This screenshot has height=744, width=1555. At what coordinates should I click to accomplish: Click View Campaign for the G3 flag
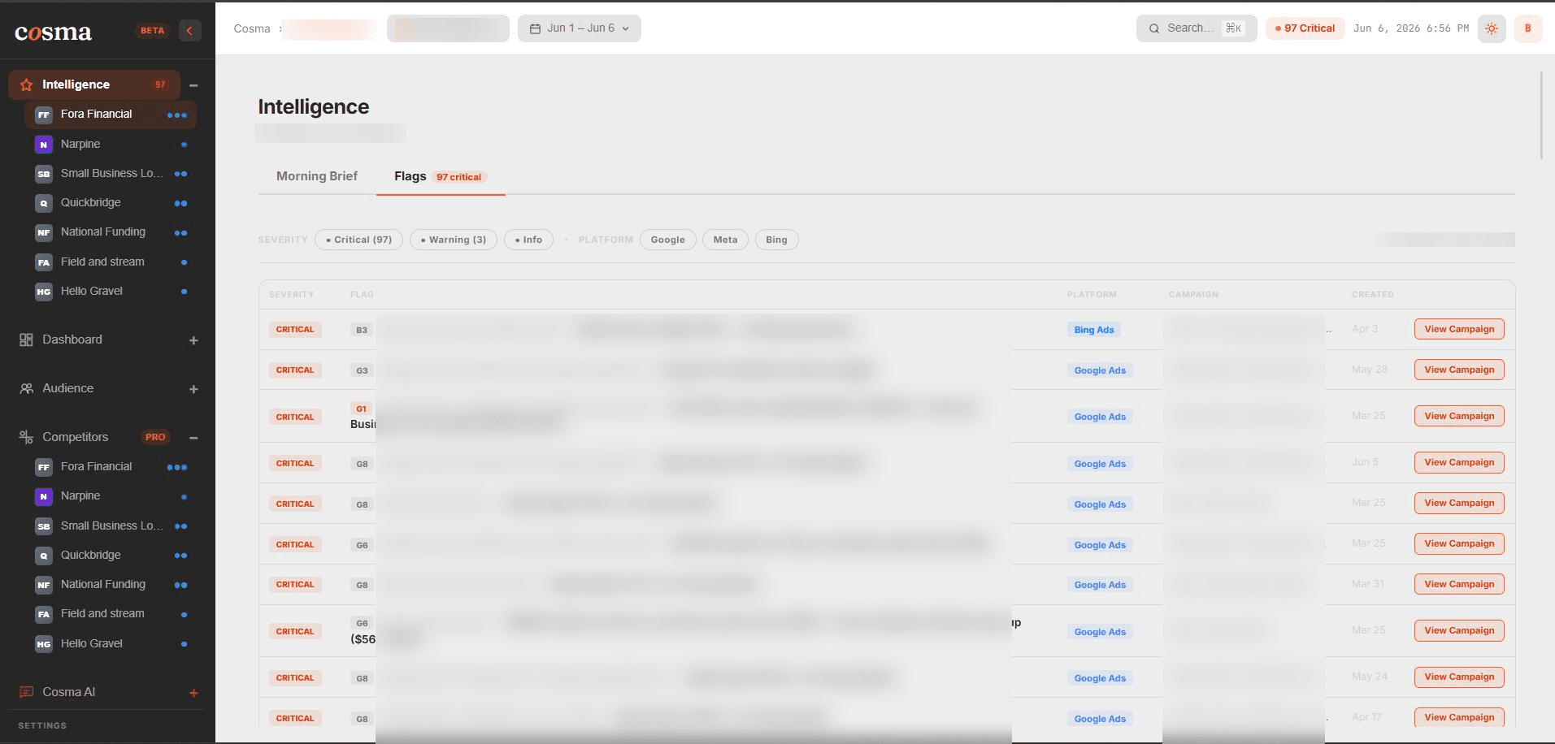[1459, 370]
